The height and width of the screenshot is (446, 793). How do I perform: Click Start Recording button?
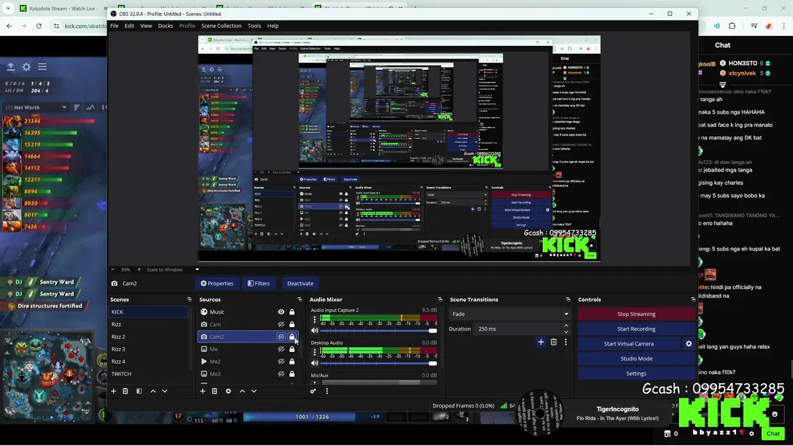pos(636,329)
